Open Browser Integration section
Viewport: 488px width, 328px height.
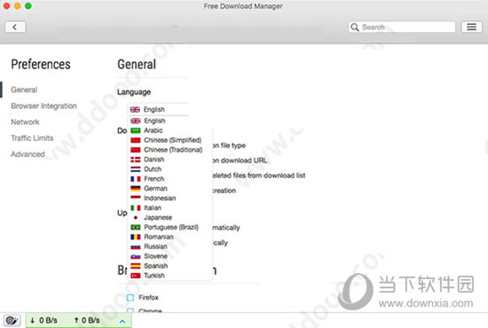(x=43, y=106)
